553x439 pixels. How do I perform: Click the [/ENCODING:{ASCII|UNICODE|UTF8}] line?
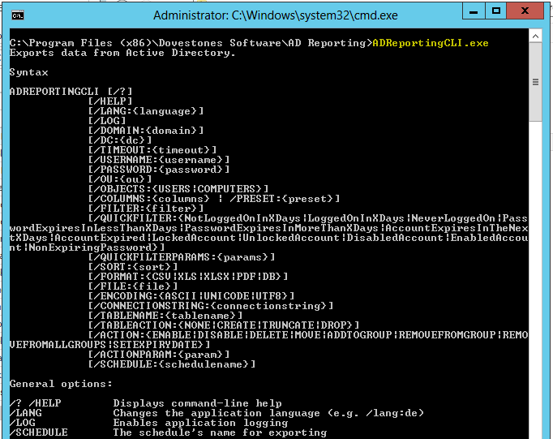(188, 296)
